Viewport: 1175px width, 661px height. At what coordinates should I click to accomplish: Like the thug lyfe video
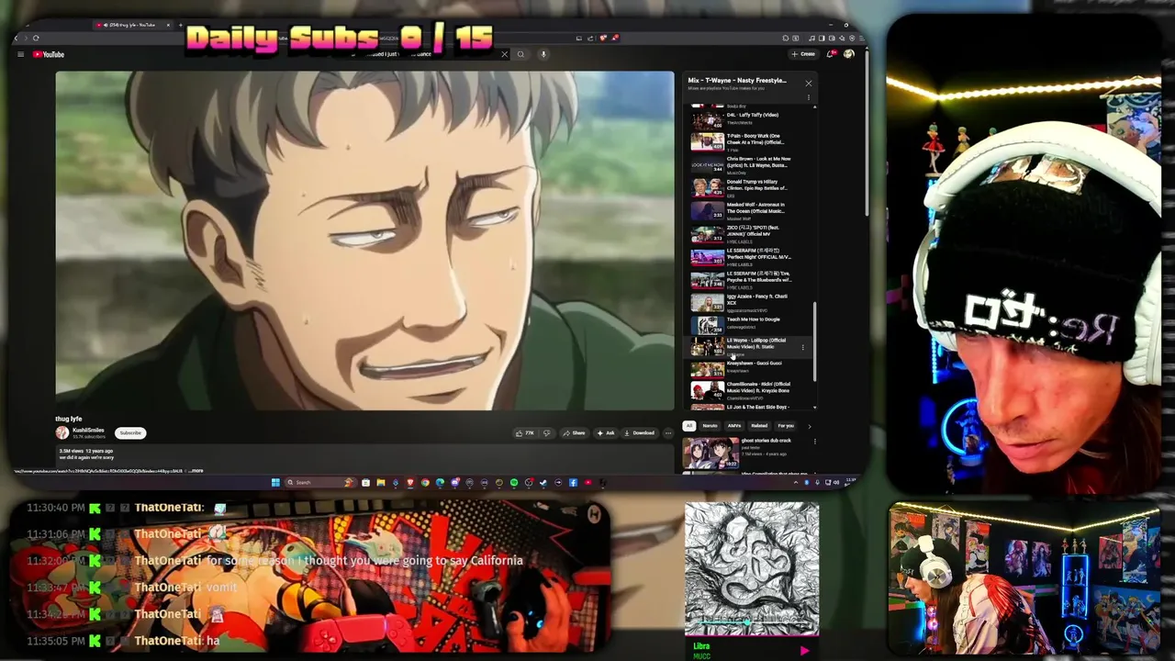click(x=525, y=433)
